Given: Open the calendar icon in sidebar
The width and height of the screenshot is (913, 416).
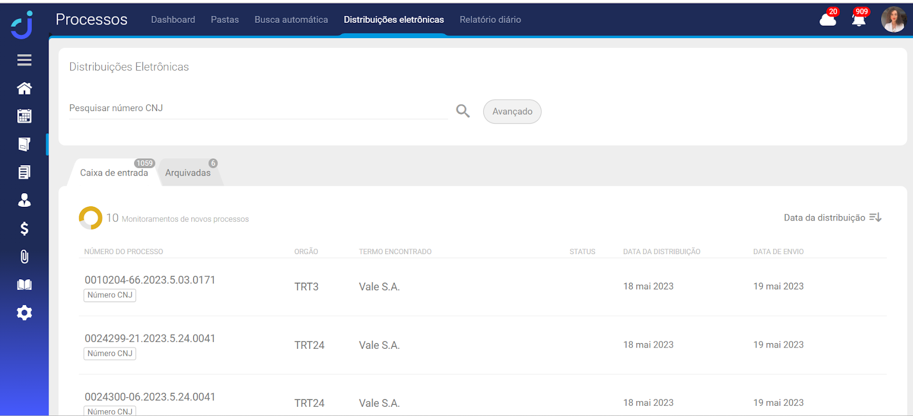Looking at the screenshot, I should click(24, 116).
